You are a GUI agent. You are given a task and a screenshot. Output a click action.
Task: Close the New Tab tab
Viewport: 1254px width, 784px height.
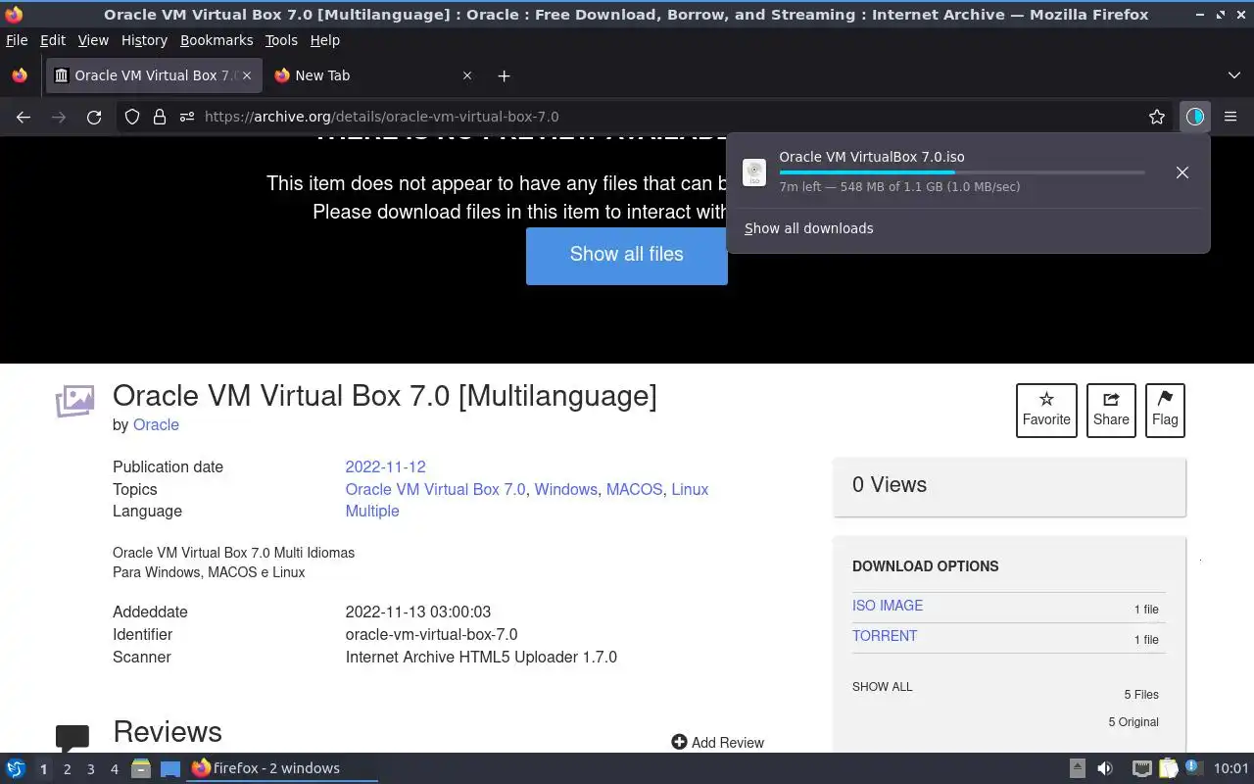(467, 75)
